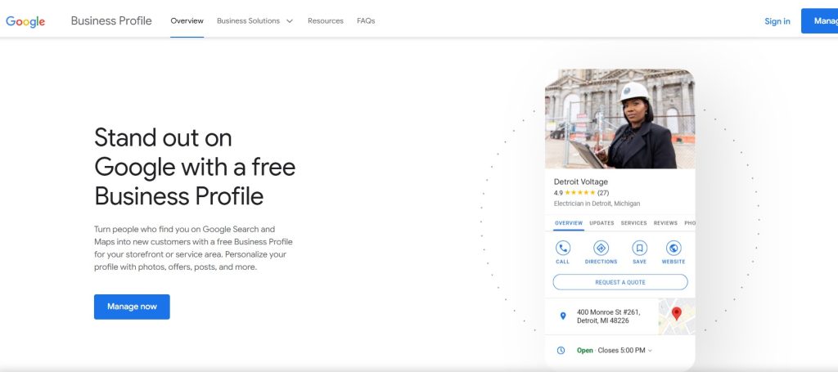The width and height of the screenshot is (838, 372).
Task: Click the Detroit Voltage cover photo
Action: [620, 119]
